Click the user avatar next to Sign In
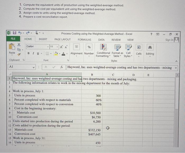The height and width of the screenshot is (153, 185). [177, 40]
